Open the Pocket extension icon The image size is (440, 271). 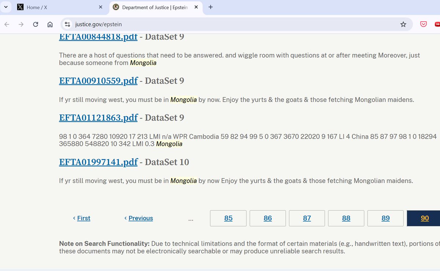(x=423, y=25)
